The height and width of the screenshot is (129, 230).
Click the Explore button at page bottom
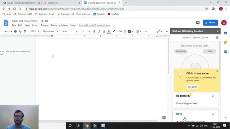pyautogui.click(x=164, y=118)
